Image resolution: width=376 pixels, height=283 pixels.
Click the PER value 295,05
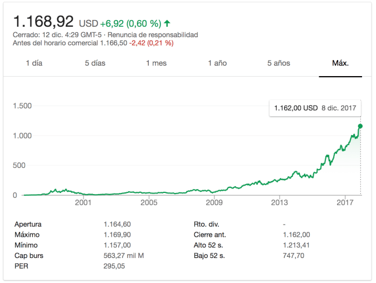pos(114,266)
